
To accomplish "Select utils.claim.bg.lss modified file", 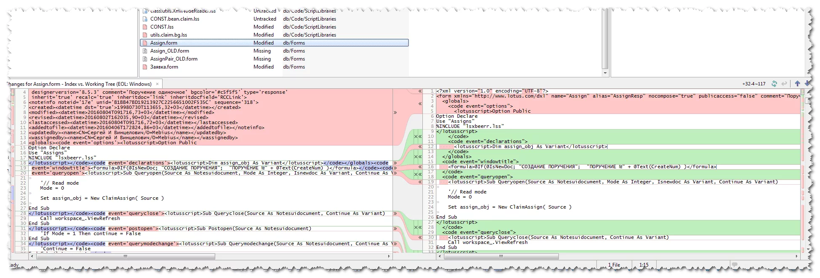I will point(168,35).
